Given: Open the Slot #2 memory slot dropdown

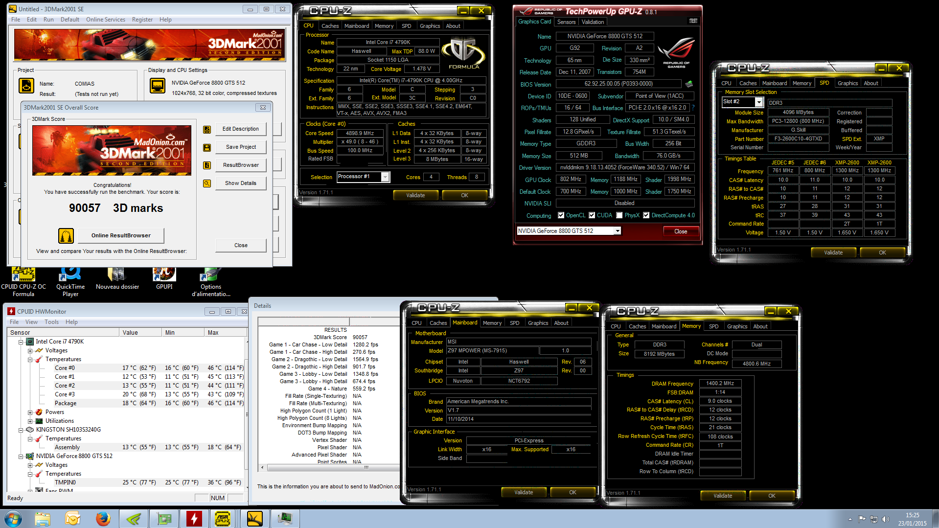Looking at the screenshot, I should (759, 102).
